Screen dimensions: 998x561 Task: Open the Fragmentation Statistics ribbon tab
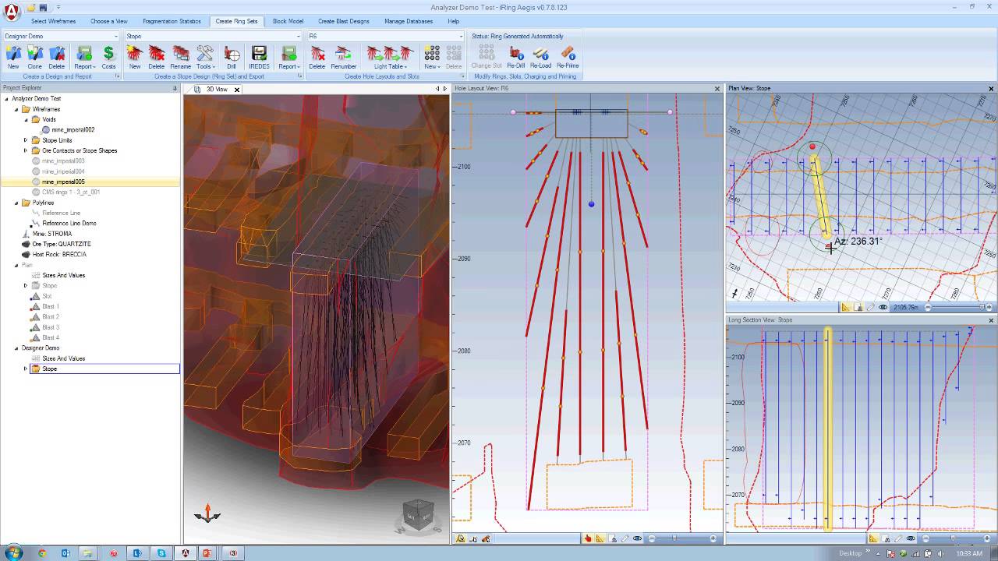pyautogui.click(x=172, y=21)
